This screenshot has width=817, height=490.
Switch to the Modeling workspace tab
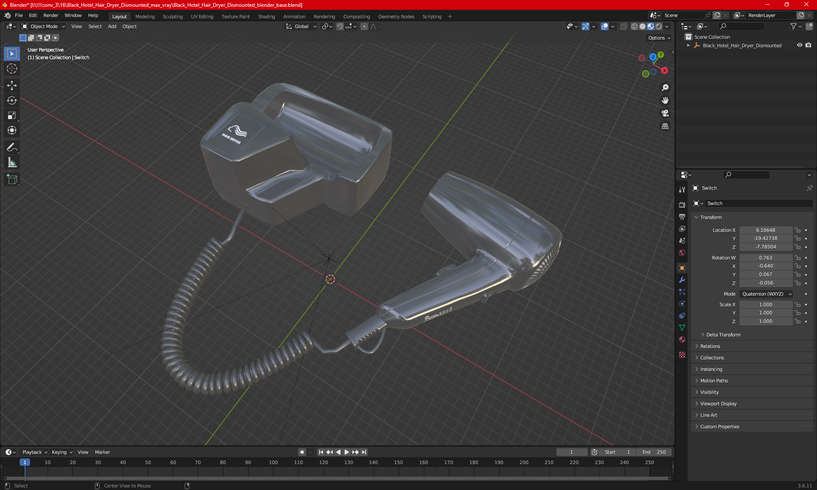145,17
